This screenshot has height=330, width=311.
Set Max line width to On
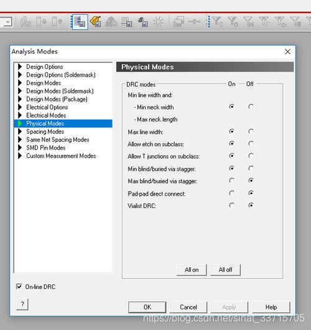(x=231, y=131)
